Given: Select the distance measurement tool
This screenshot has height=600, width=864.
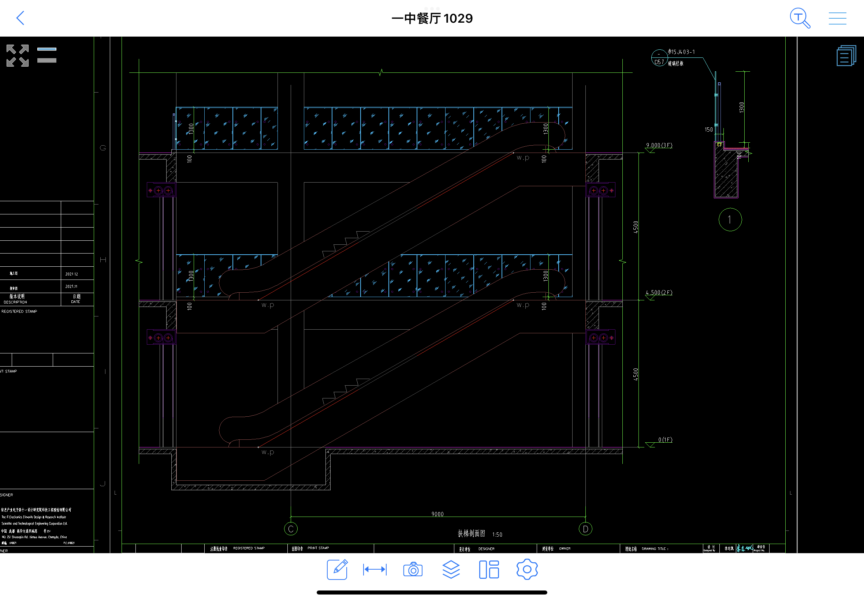Looking at the screenshot, I should [x=375, y=570].
